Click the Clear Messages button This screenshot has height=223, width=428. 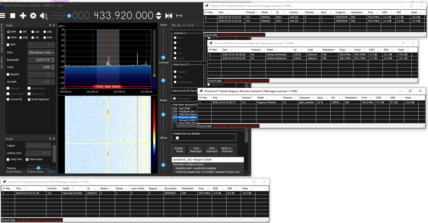tap(196, 150)
